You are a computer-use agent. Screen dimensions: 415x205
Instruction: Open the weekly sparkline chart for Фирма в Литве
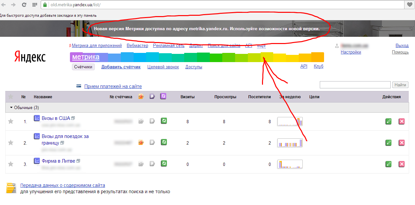point(290,164)
